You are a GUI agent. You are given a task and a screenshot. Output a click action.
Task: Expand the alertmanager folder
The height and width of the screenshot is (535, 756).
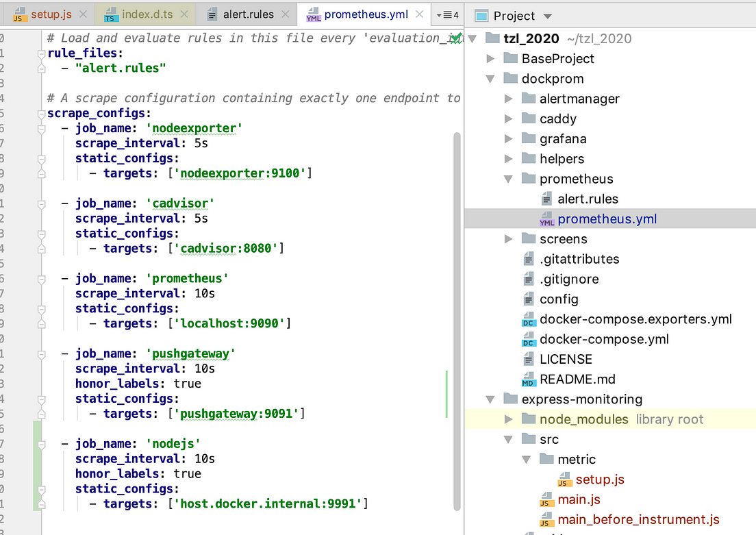pyautogui.click(x=508, y=99)
